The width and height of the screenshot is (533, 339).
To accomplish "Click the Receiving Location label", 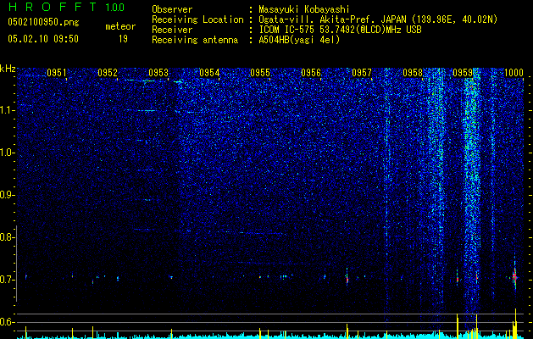I will coord(197,19).
